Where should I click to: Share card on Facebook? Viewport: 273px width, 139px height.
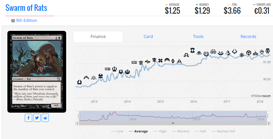pos(28,118)
